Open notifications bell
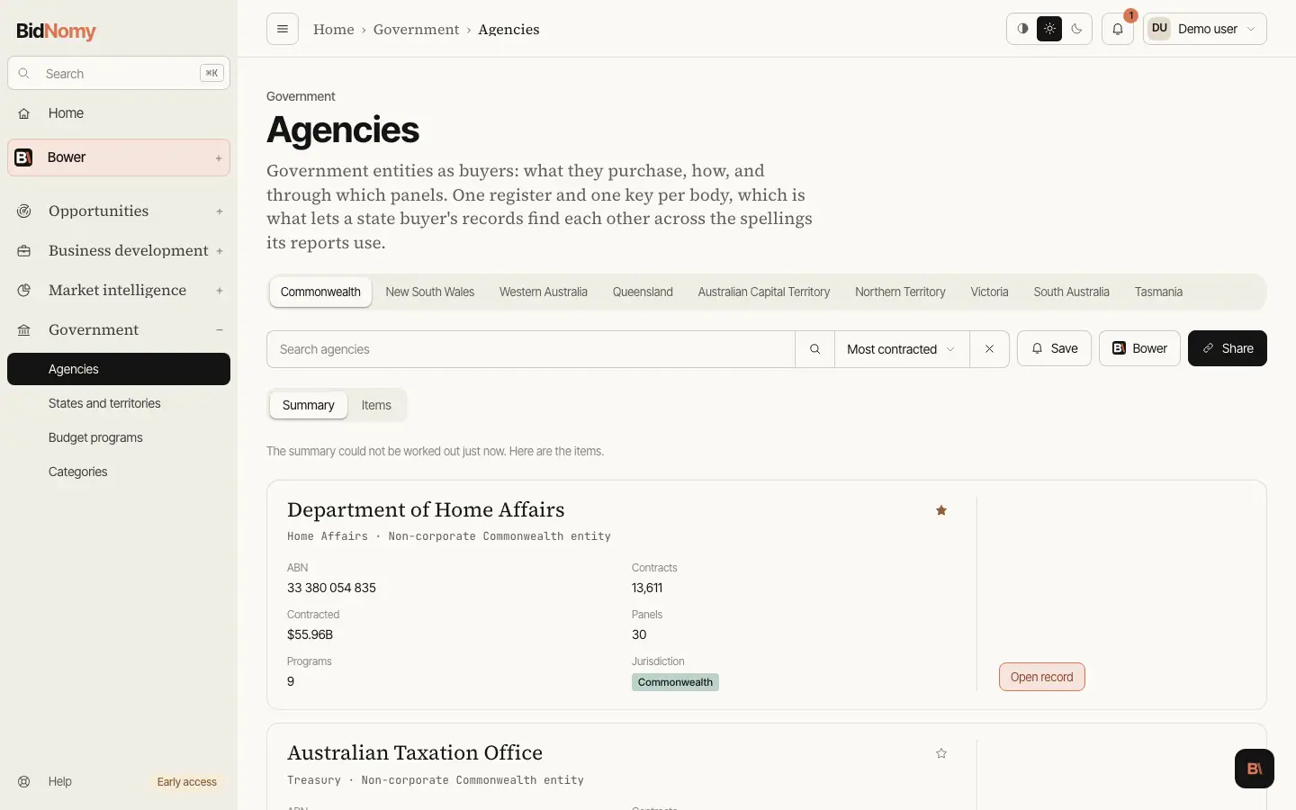 1118,29
